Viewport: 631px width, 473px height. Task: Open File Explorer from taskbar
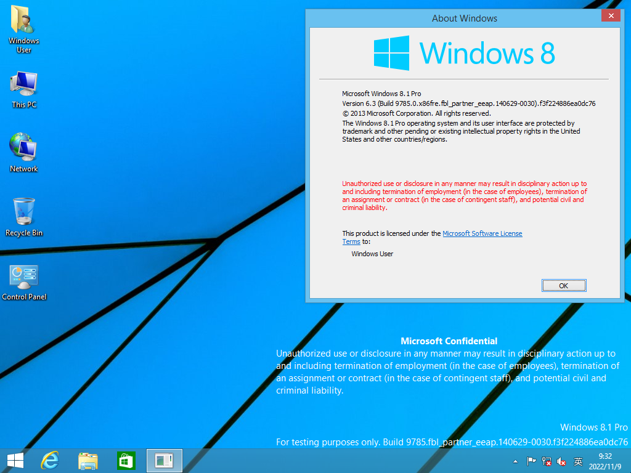pyautogui.click(x=88, y=461)
